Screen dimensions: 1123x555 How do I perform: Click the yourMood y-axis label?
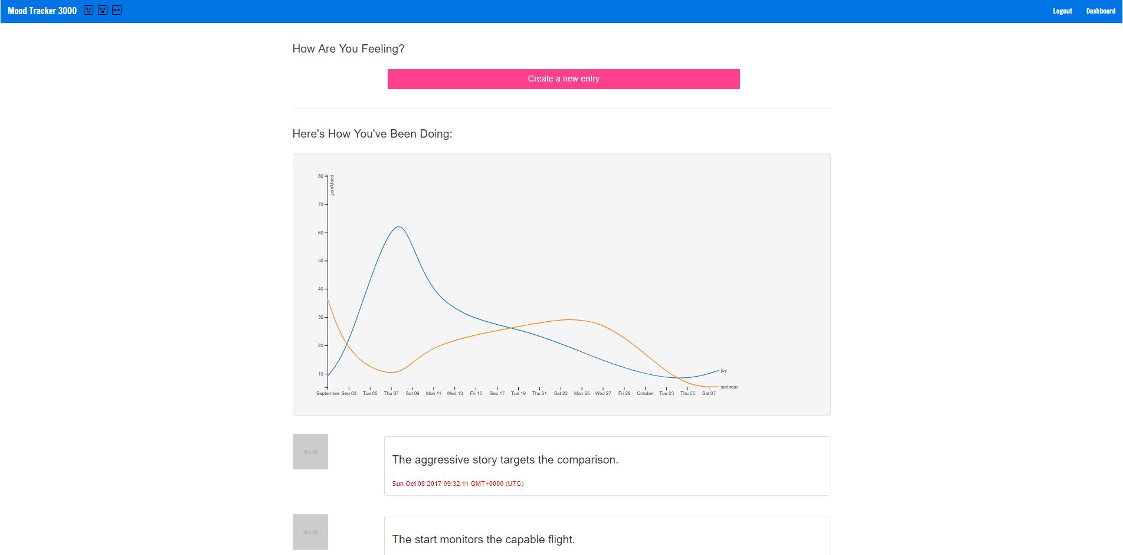pos(332,185)
